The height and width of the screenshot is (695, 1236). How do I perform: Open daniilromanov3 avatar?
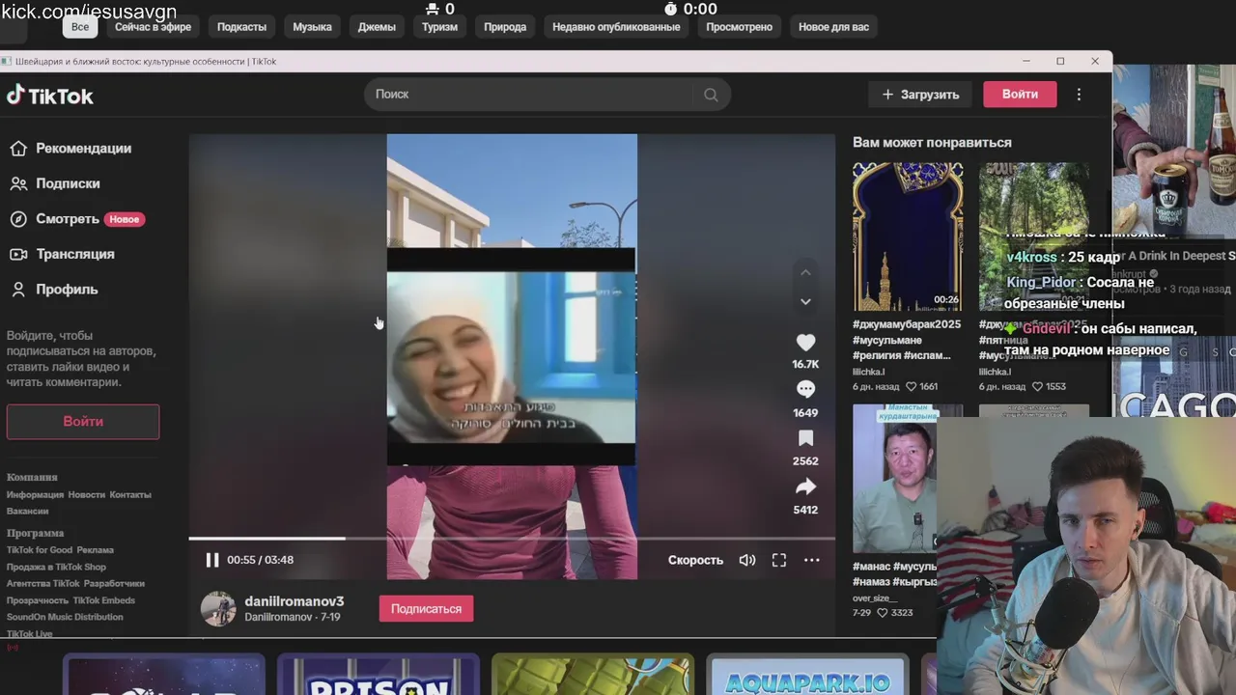pos(218,609)
